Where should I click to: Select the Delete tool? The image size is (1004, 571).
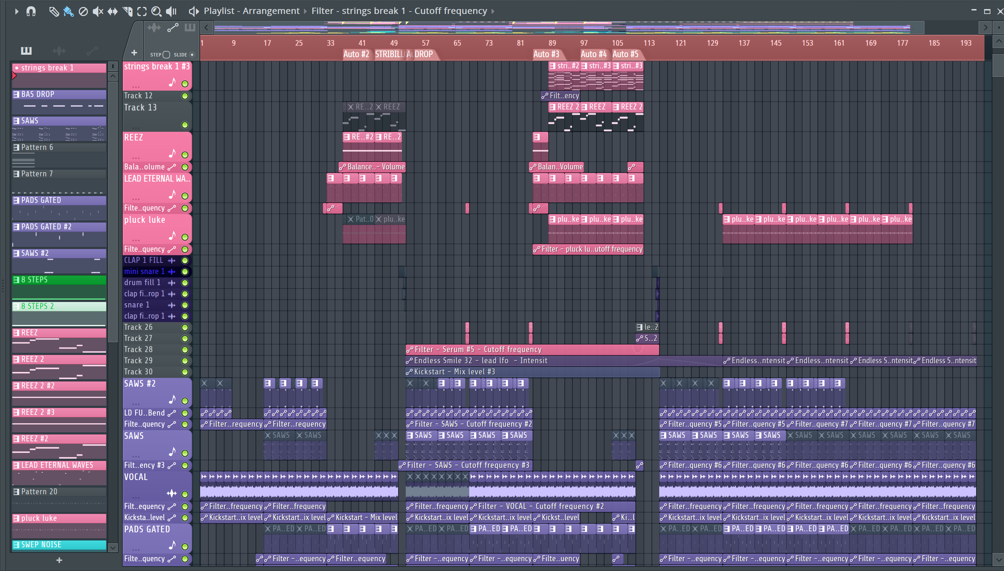[x=83, y=12]
